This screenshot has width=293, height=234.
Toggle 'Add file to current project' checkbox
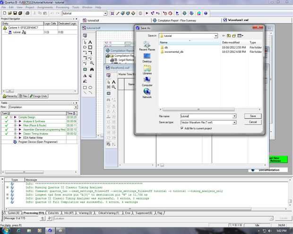pyautogui.click(x=182, y=128)
